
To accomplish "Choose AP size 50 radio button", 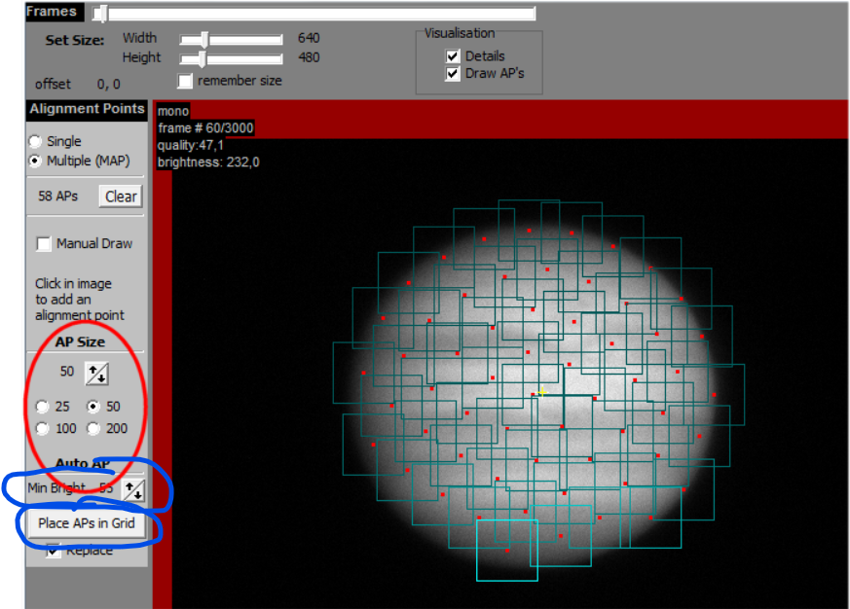I will click(x=93, y=407).
